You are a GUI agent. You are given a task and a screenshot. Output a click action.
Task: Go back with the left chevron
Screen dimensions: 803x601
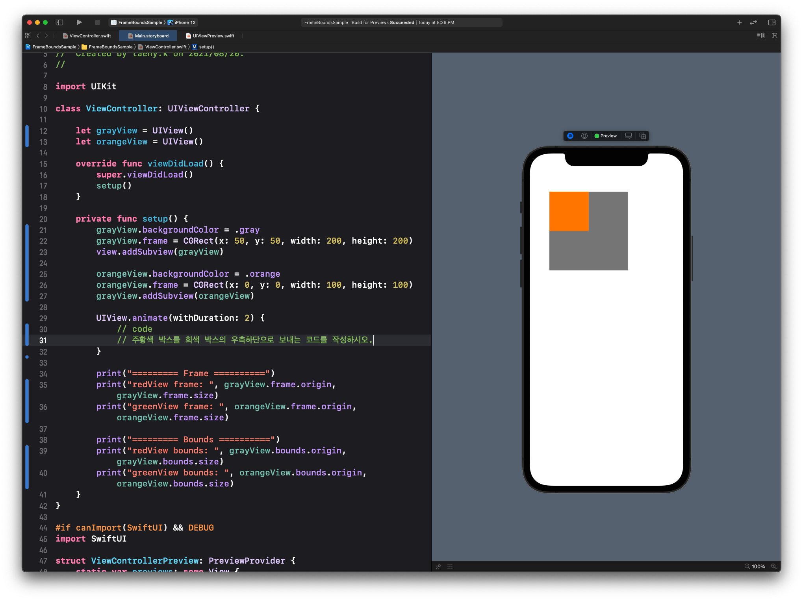[x=38, y=36]
